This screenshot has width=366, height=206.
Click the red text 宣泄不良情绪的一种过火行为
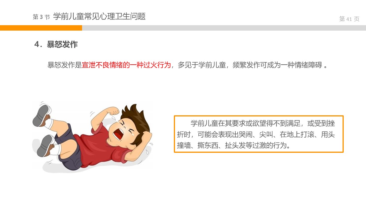(x=126, y=65)
